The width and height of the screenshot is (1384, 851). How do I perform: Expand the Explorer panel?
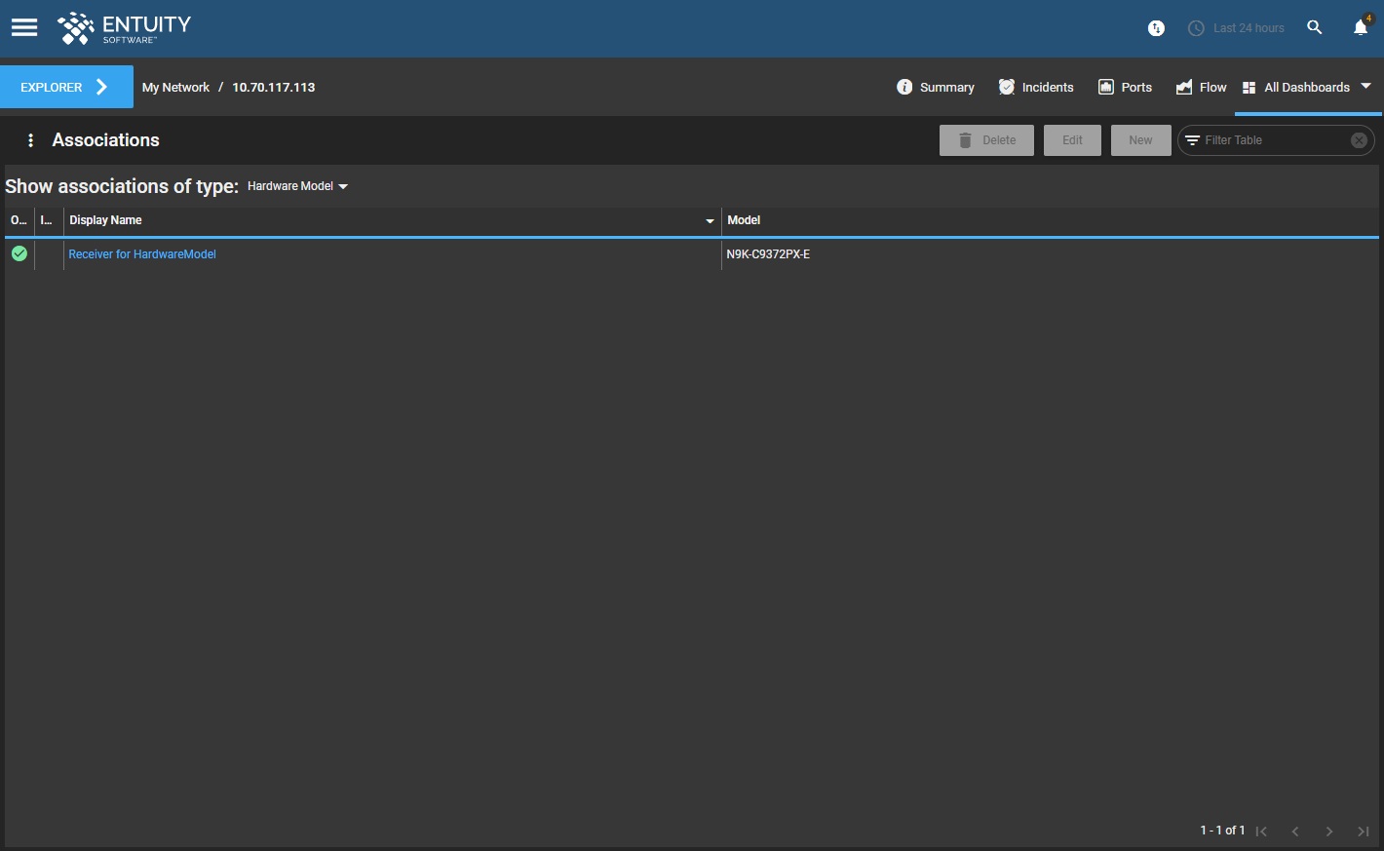(x=66, y=87)
